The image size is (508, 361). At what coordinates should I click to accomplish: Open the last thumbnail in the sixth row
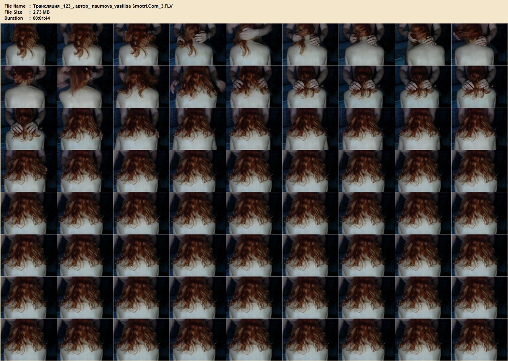(479, 255)
